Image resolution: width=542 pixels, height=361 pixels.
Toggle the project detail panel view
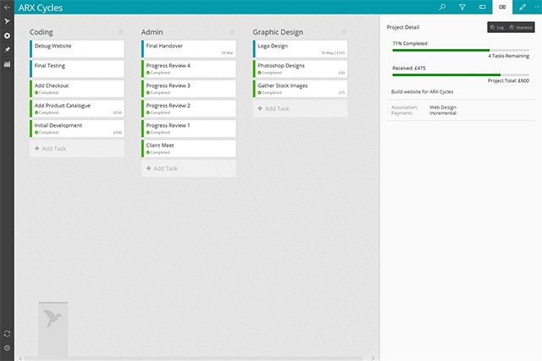coord(502,7)
